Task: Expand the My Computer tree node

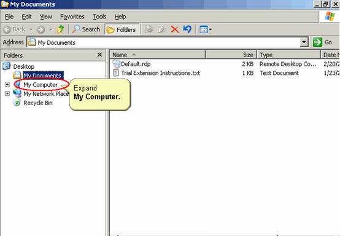Action: (x=7, y=84)
